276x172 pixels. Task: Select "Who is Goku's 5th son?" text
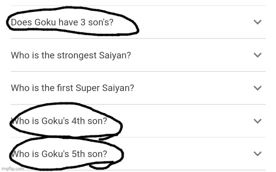[x=59, y=154]
